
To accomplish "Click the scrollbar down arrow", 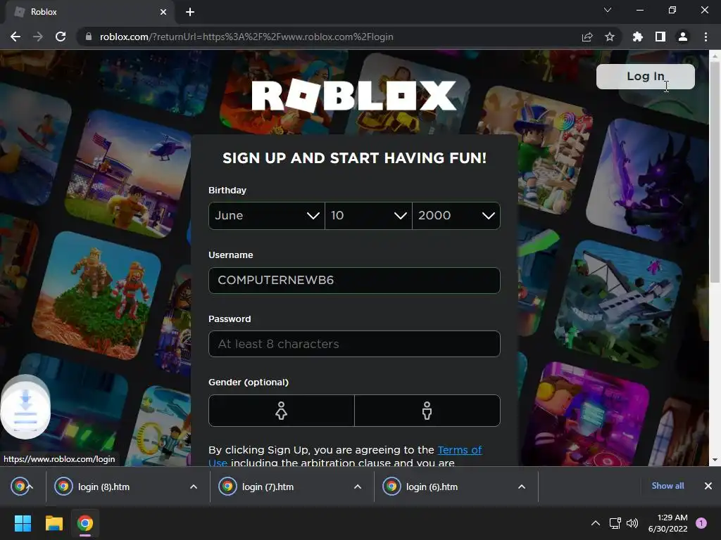I will pyautogui.click(x=715, y=460).
